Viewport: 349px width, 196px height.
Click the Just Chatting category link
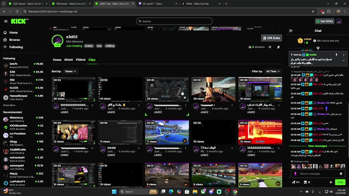74,46
